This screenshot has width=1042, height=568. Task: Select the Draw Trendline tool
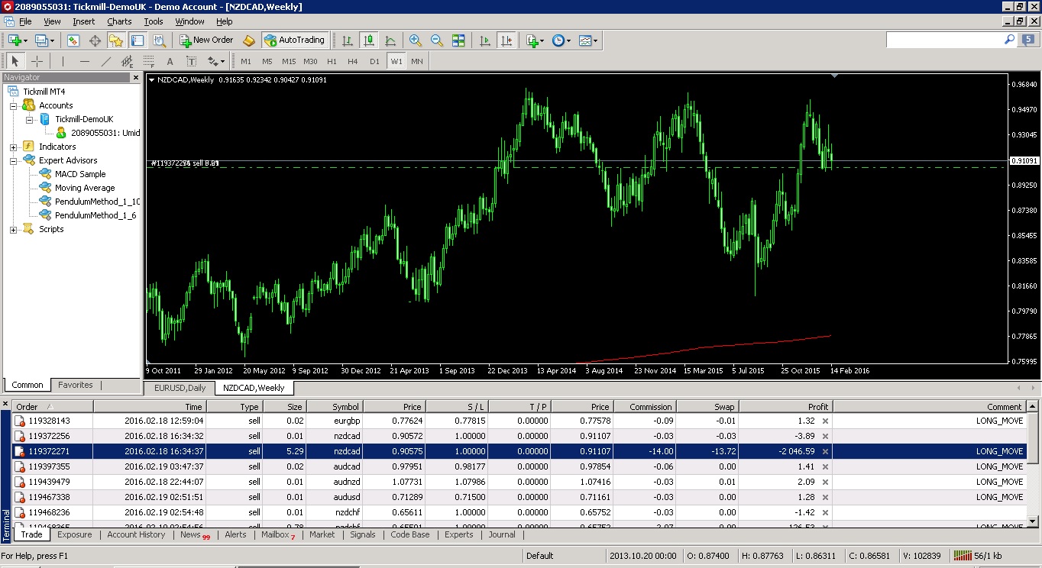(x=106, y=62)
